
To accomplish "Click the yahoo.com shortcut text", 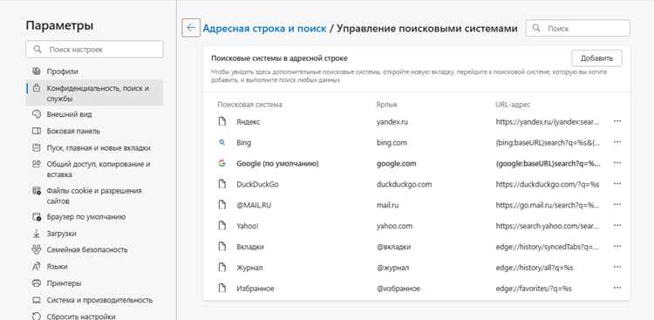I will point(394,226).
